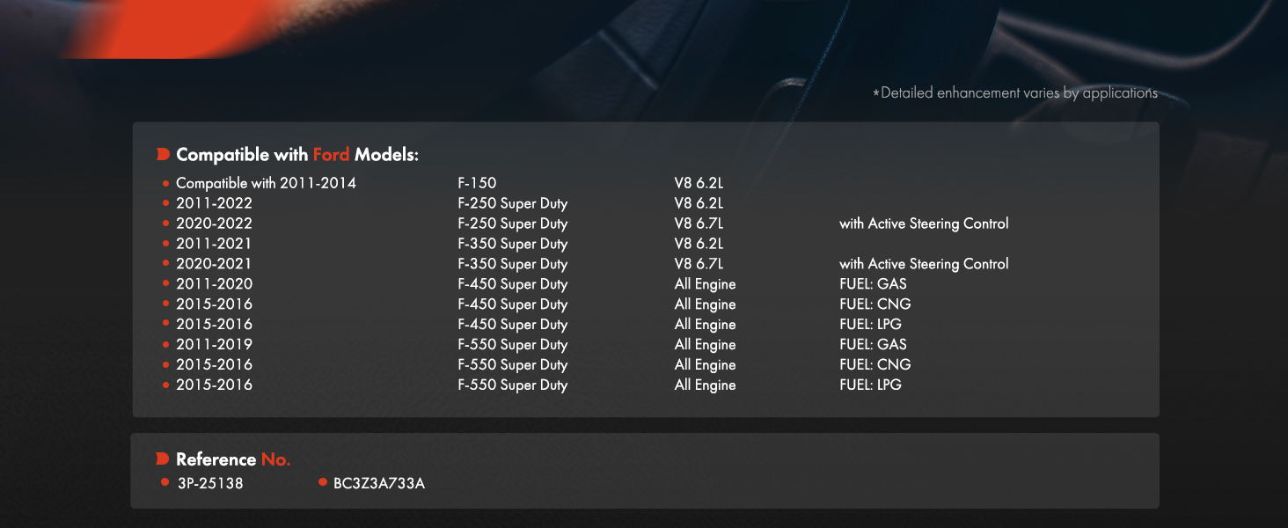Click the 2020-2022 F-250 Super Duty entry
The width and height of the screenshot is (1288, 528).
pos(512,224)
